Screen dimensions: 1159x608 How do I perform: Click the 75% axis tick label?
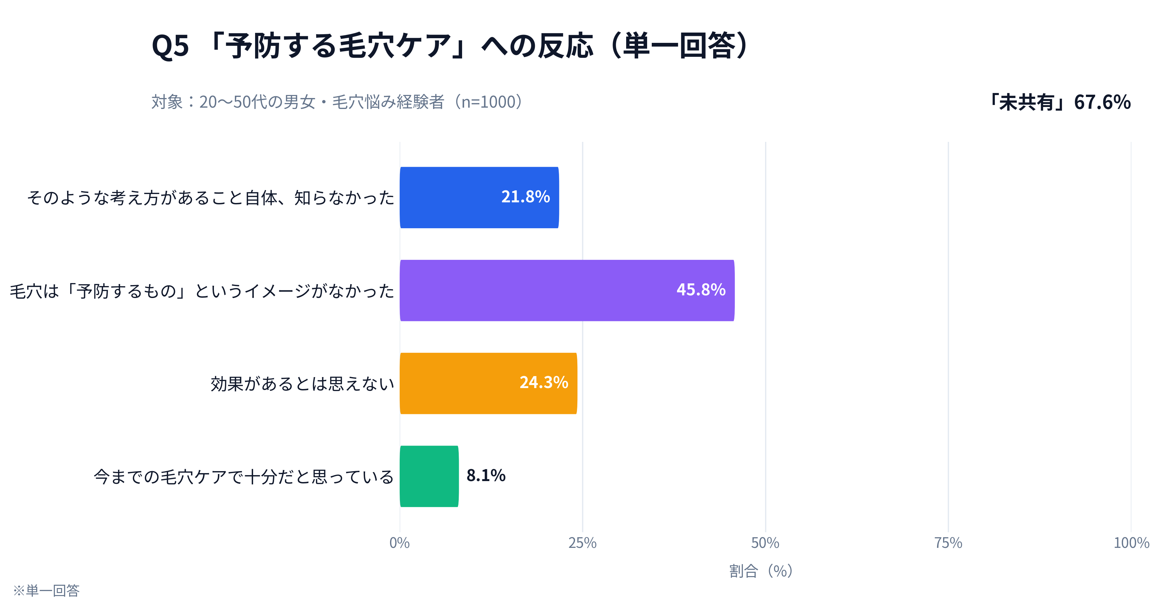948,543
